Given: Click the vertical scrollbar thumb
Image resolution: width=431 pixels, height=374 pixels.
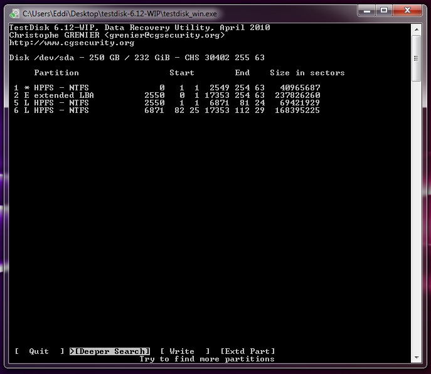Looking at the screenshot, I should tap(417, 58).
